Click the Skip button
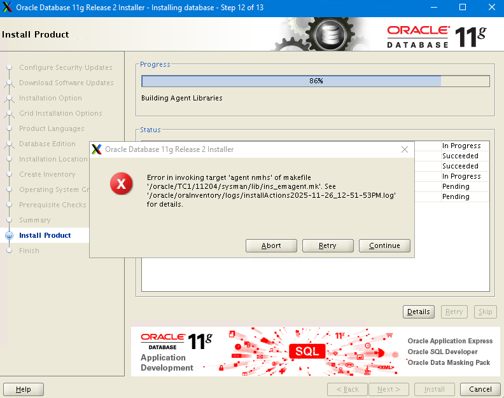 pyautogui.click(x=485, y=312)
